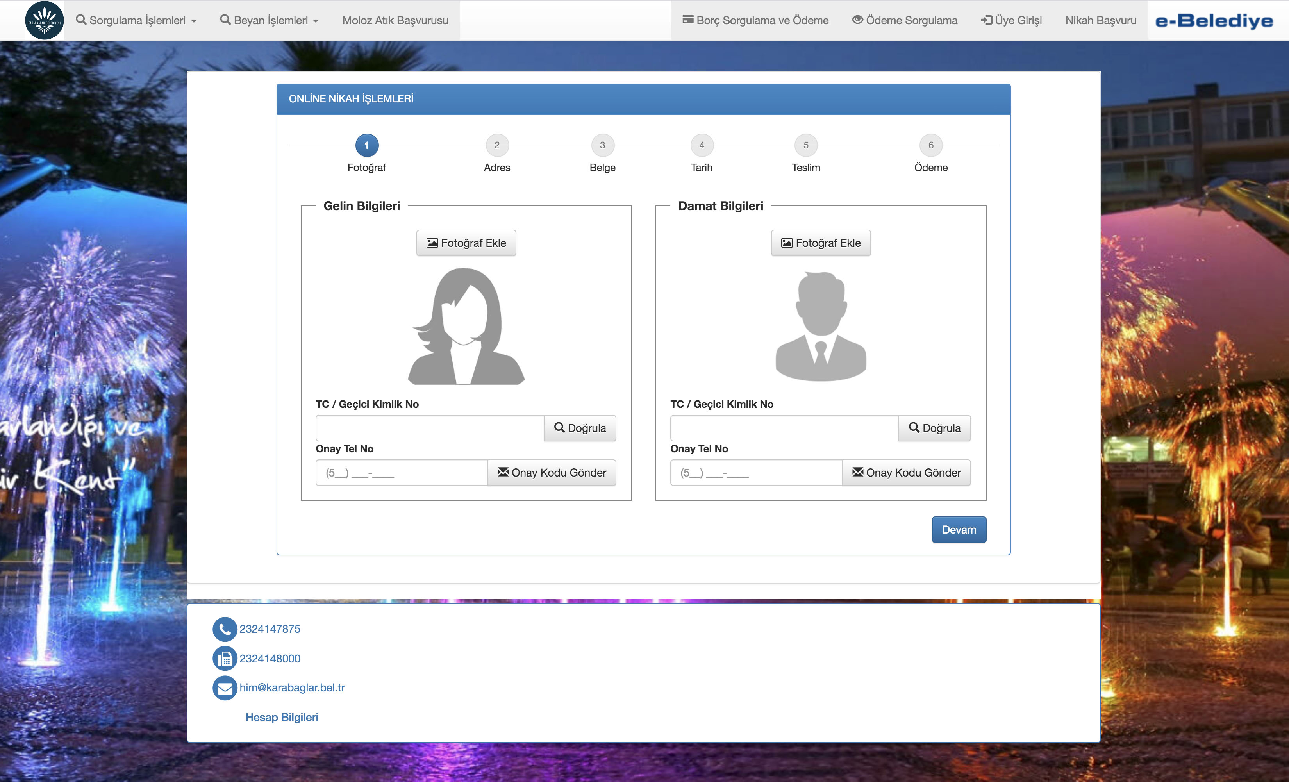Open Moloz Atık Başvurusu menu item
This screenshot has width=1289, height=782.
coord(395,20)
